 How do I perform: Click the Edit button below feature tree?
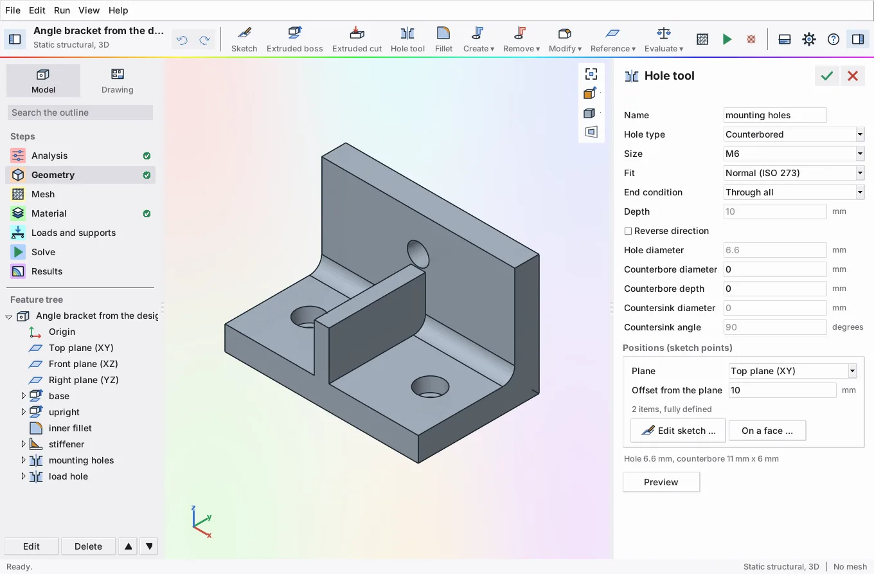(31, 546)
